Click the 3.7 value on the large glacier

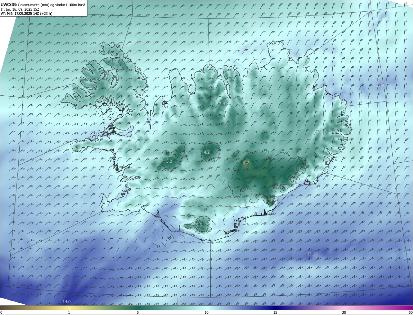pyautogui.click(x=246, y=163)
